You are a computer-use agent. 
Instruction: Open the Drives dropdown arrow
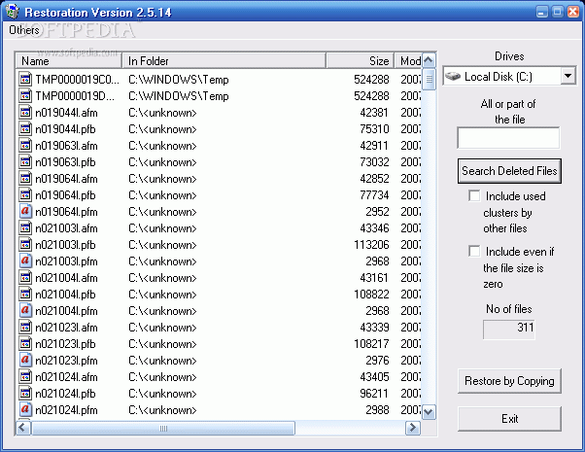pyautogui.click(x=568, y=76)
